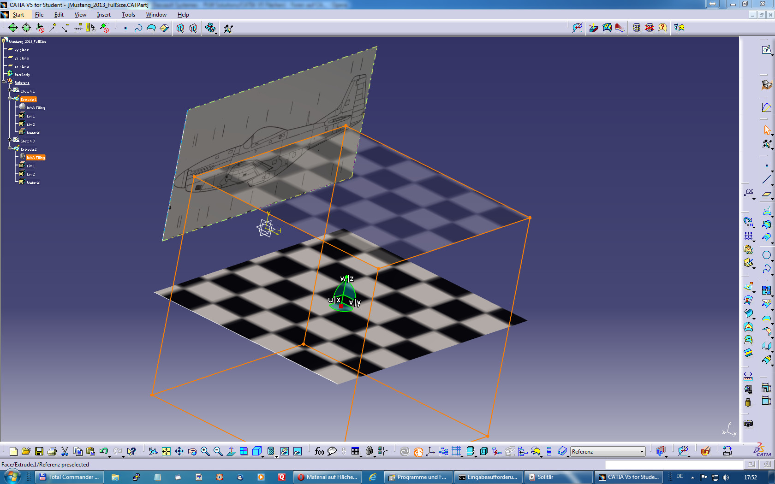
Task: Click the Windows Start orb
Action: (x=12, y=477)
